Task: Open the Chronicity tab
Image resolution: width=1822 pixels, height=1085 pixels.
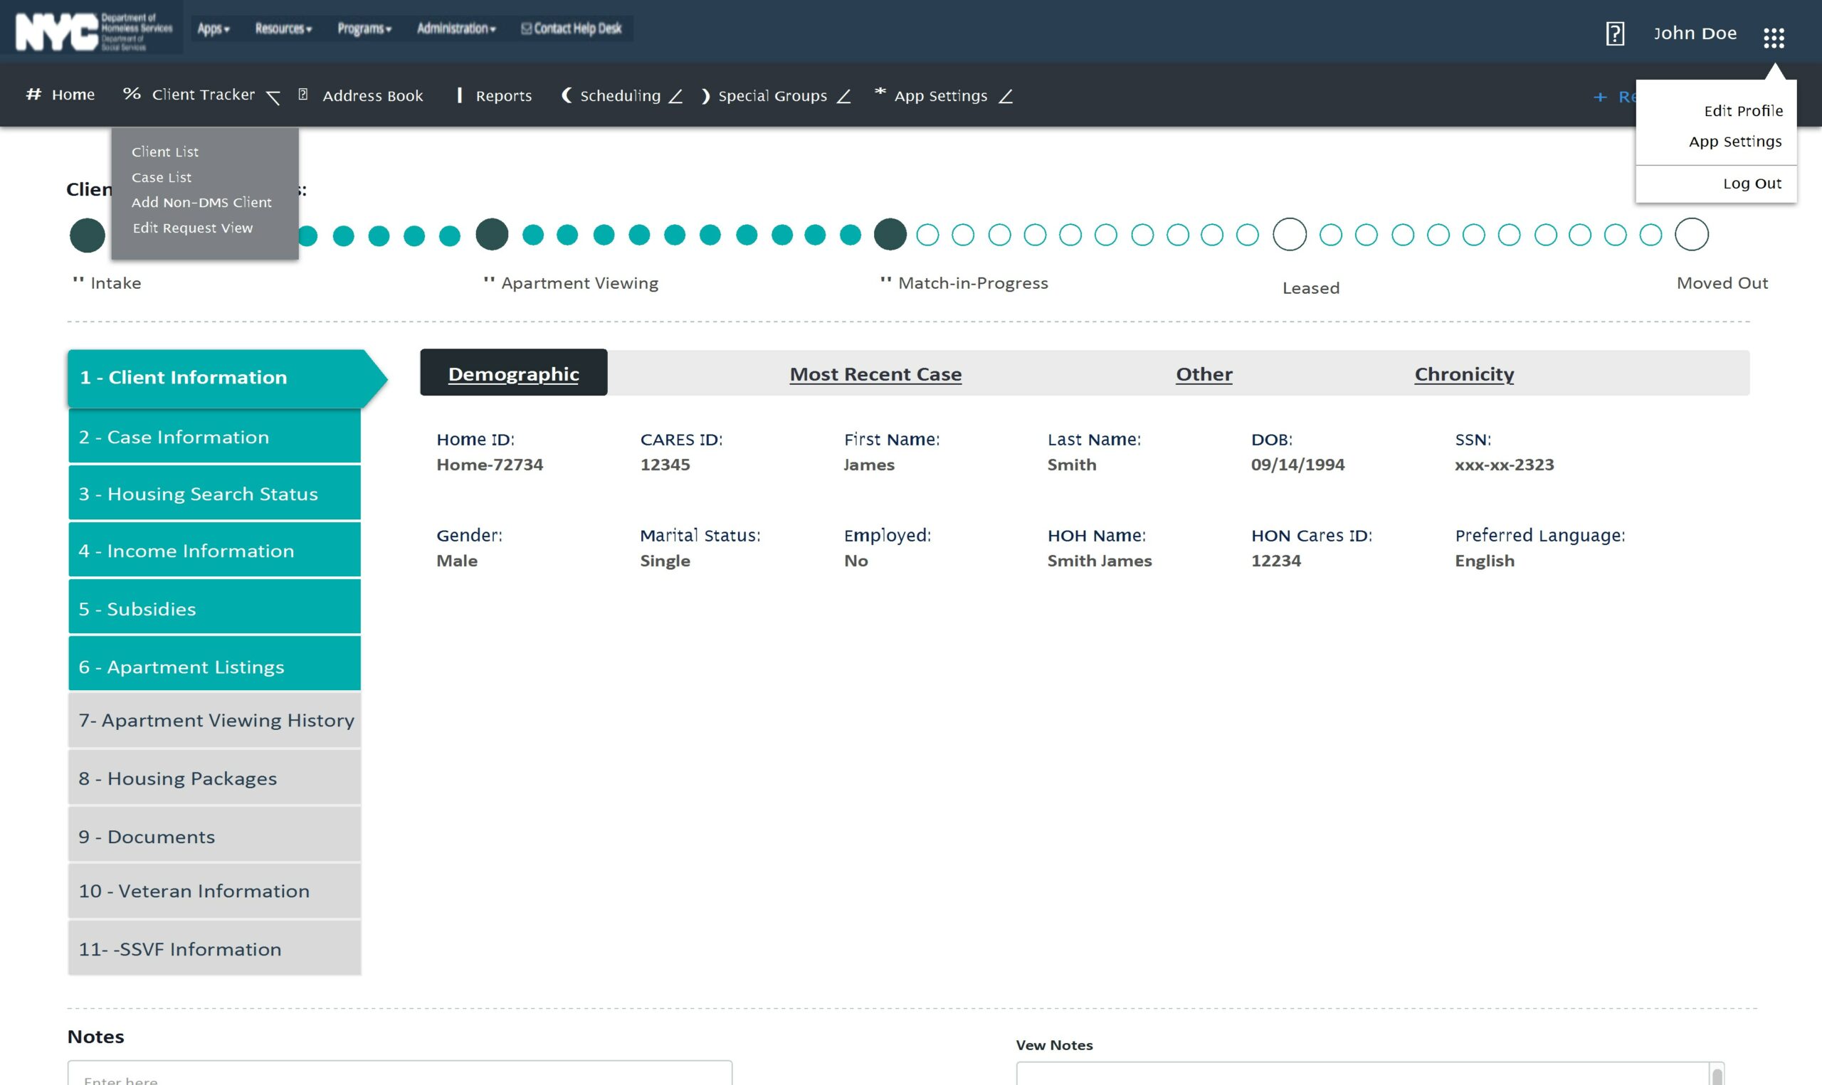Action: pos(1465,374)
